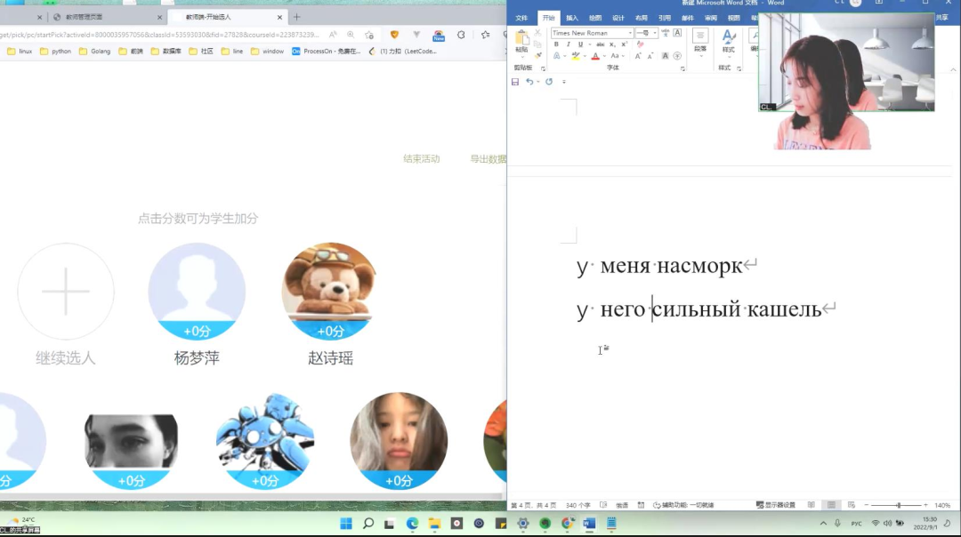Image resolution: width=961 pixels, height=537 pixels.
Task: Click the clear formatting eraser icon
Action: pyautogui.click(x=640, y=44)
